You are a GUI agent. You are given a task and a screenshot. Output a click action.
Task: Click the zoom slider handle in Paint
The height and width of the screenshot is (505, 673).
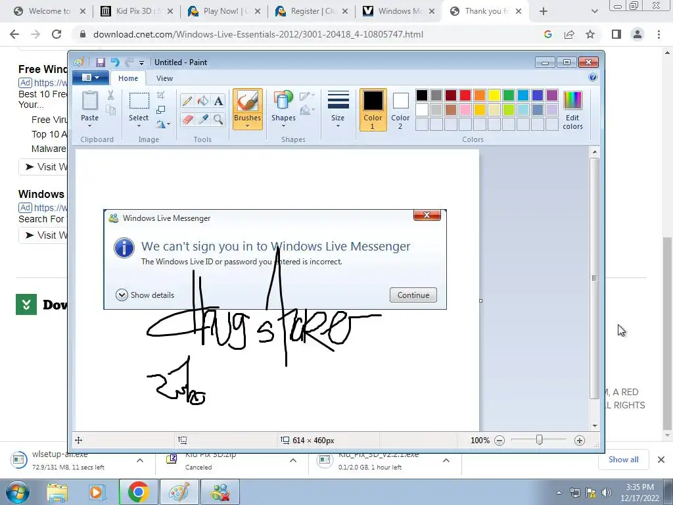pos(540,440)
